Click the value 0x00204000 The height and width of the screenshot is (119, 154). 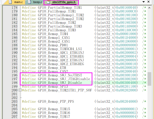[x=126, y=101]
